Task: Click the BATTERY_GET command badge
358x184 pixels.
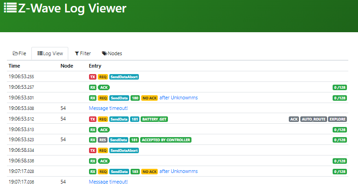Action: point(155,119)
